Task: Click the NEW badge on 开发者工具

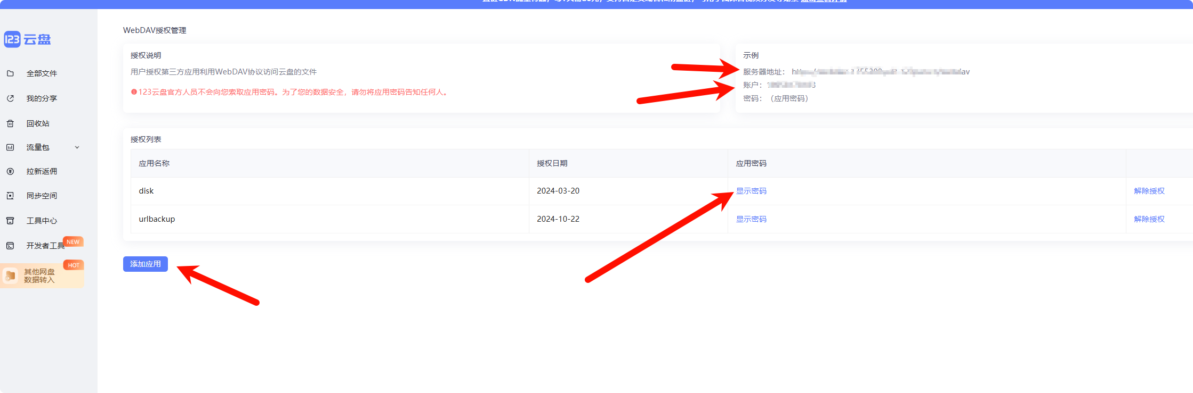Action: [x=73, y=241]
